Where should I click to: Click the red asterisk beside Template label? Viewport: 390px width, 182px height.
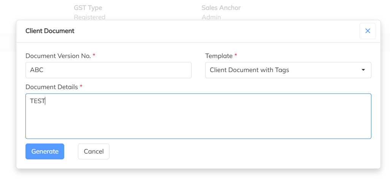[x=236, y=56]
